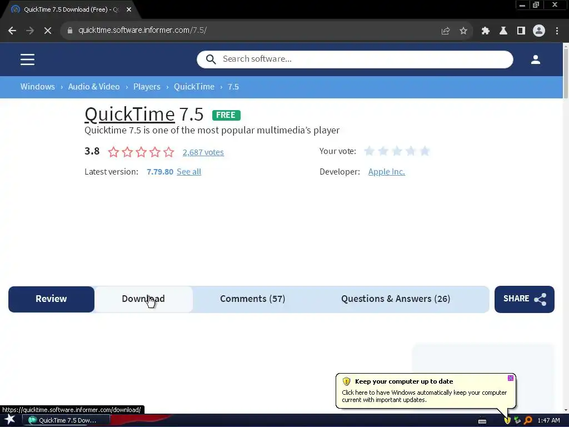Screen dimensions: 569x427
Task: Open the Chrome three-dot menu
Action: (x=557, y=31)
